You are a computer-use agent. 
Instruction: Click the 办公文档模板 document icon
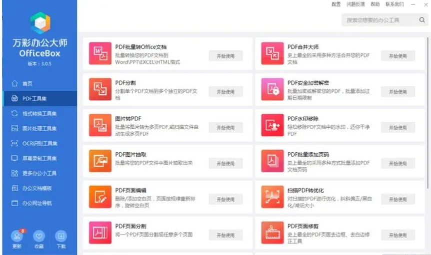coord(14,188)
